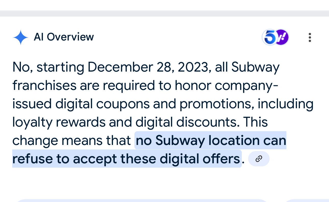Click the partially visible chip at bottom left
This screenshot has height=202, width=329.
click(x=140, y=200)
